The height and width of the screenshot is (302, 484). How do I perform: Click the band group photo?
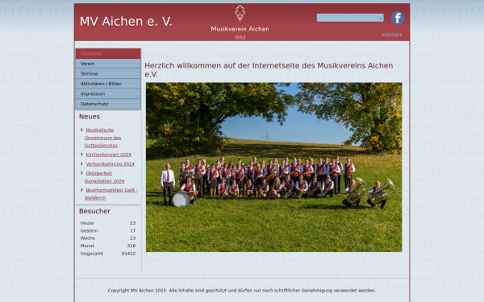273,168
